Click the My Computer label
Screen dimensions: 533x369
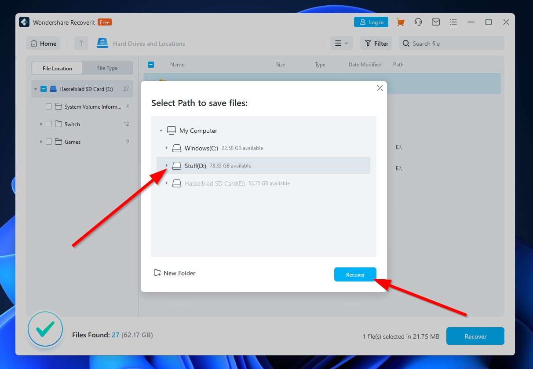tap(198, 131)
